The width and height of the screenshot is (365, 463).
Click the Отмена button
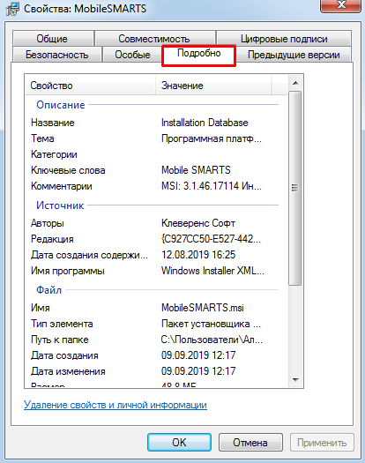[250, 443]
